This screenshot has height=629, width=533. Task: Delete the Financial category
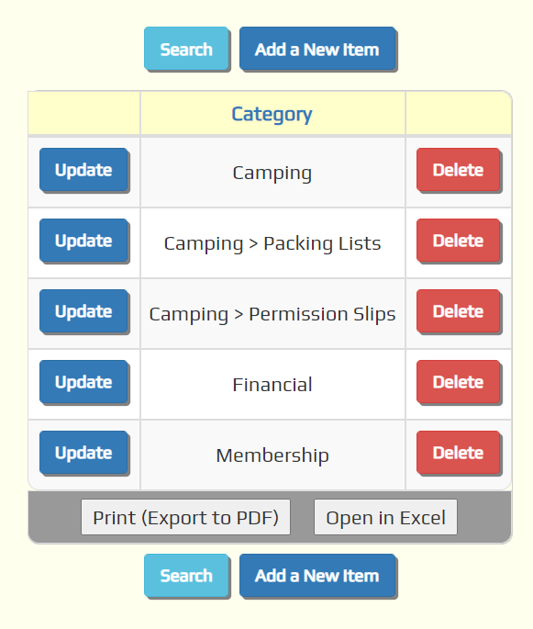point(458,381)
